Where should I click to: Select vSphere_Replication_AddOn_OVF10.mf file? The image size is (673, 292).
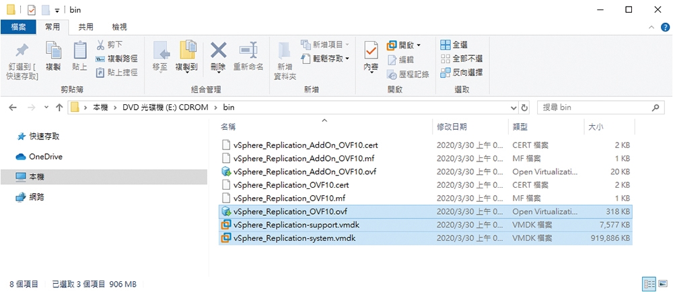pyautogui.click(x=425, y=158)
